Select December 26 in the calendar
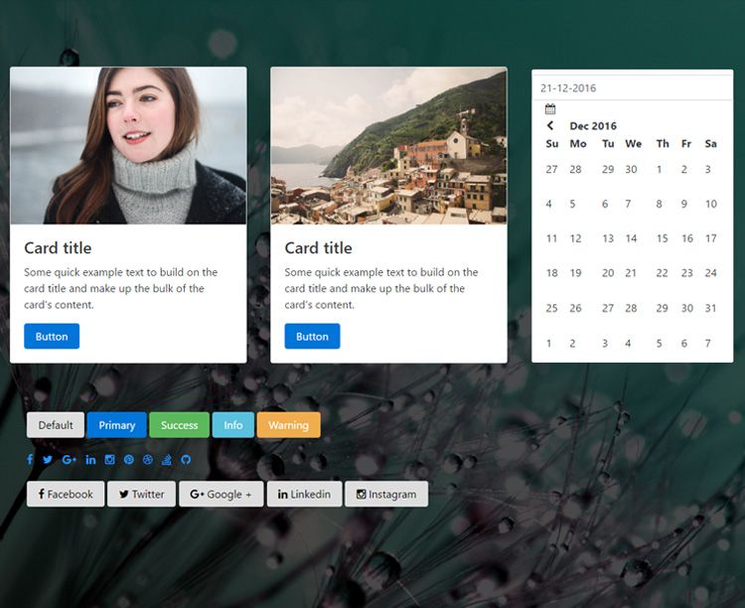The height and width of the screenshot is (608, 745). tap(575, 308)
